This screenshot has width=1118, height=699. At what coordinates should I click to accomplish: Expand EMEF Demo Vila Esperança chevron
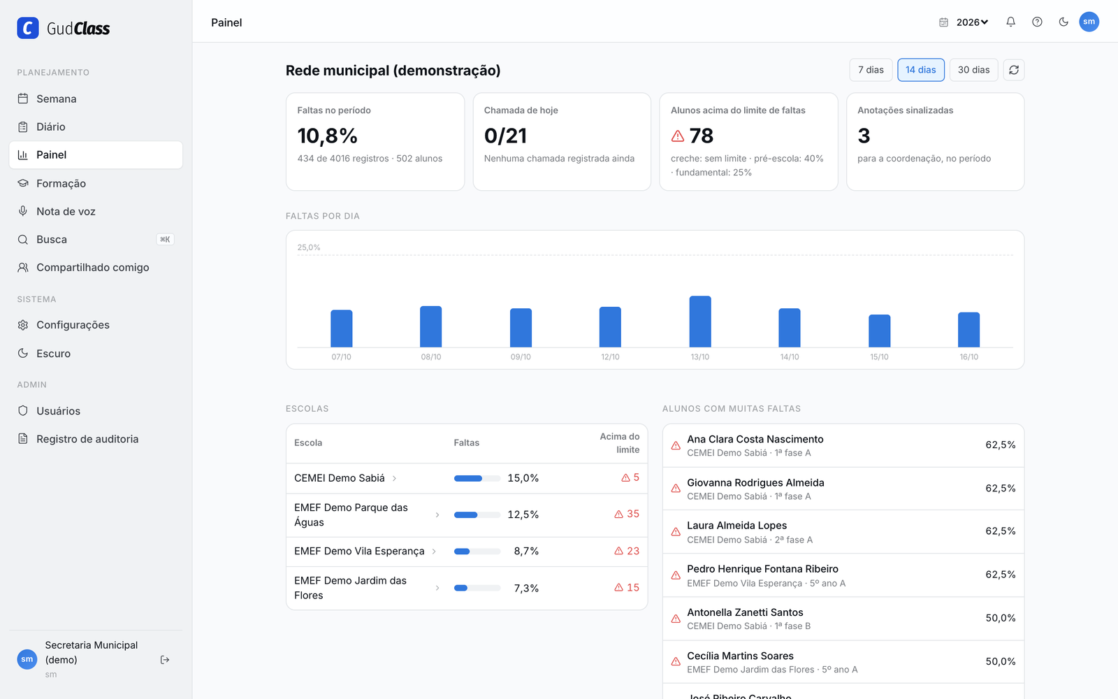coord(434,552)
